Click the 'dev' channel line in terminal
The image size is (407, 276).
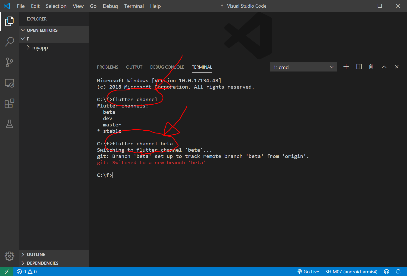[108, 119]
